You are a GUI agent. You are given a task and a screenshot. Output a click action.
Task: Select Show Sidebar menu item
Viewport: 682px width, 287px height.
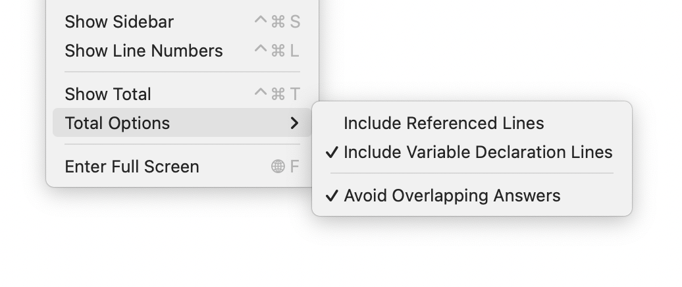[182, 22]
